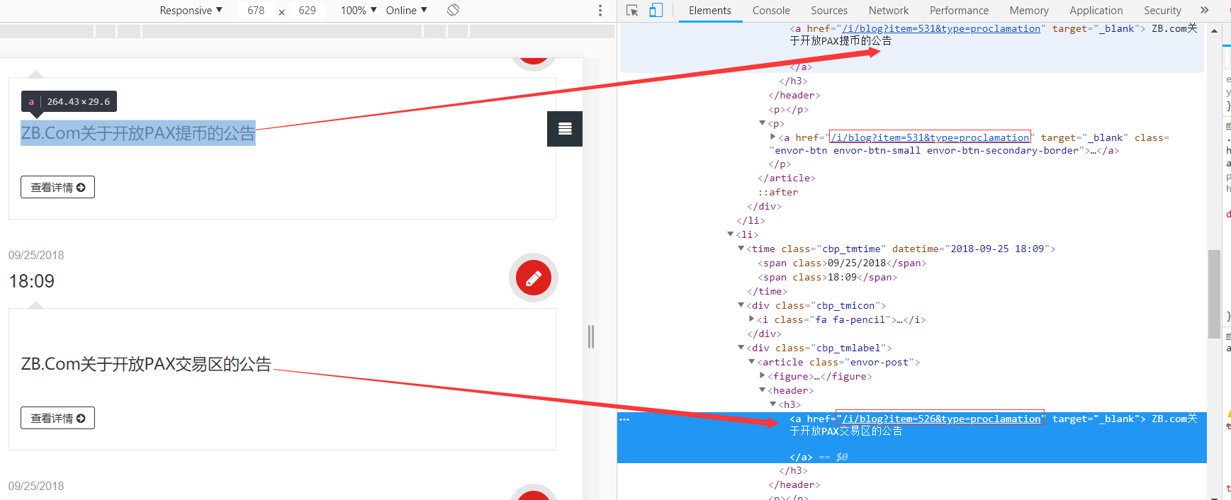Collapse the h3 node above selected anchor
1231x500 pixels.
[773, 404]
